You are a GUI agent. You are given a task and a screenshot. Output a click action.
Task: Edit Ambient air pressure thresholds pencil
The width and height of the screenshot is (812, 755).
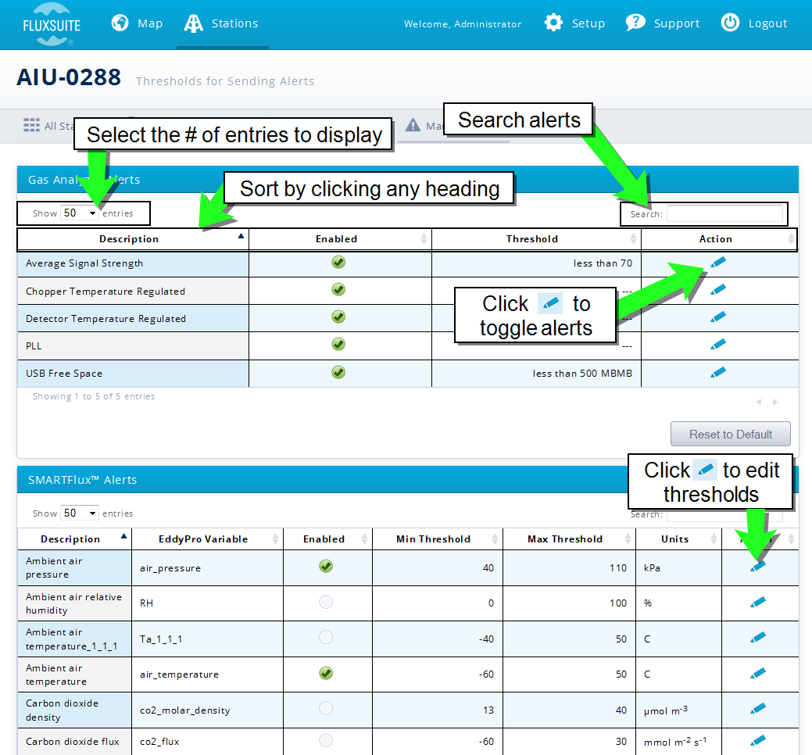pos(757,567)
